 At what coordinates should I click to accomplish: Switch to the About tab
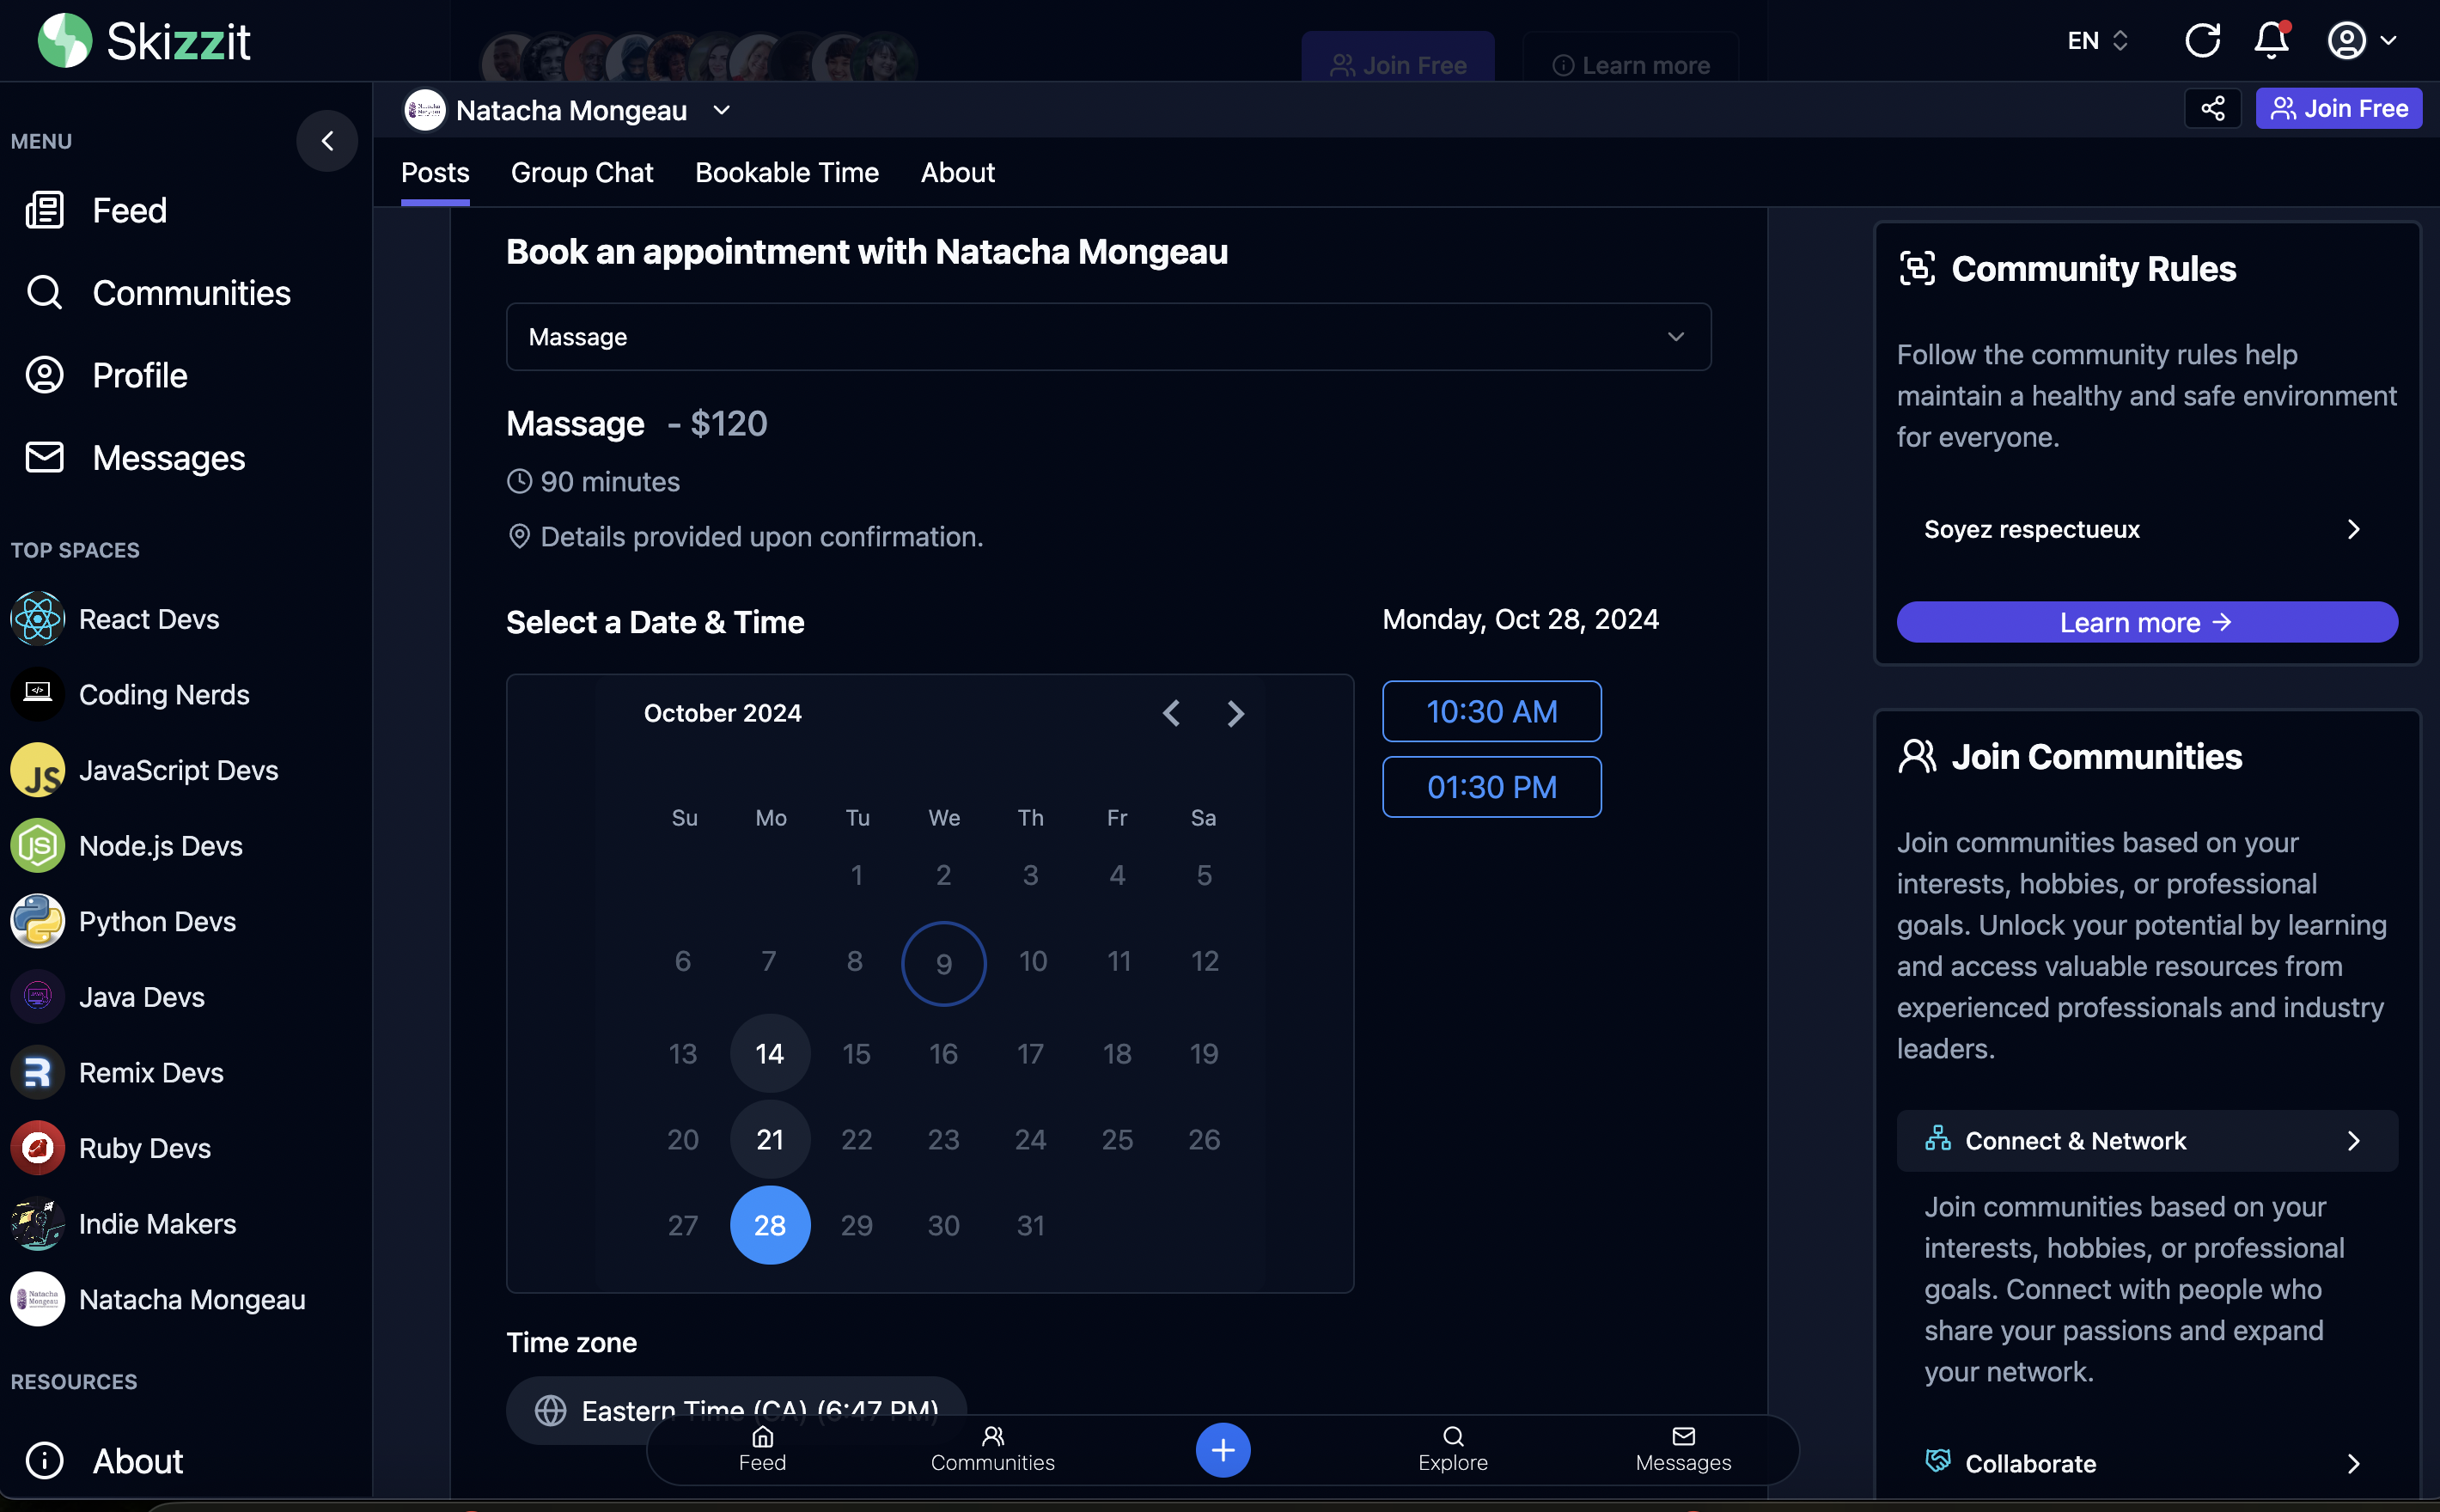(957, 173)
